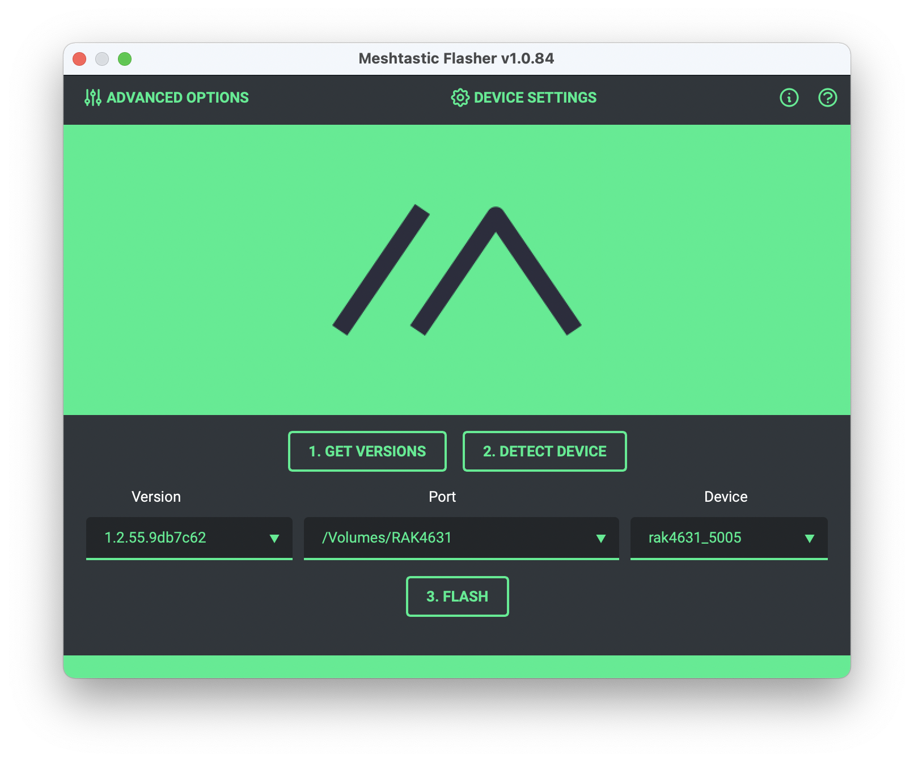
Task: Click the Meshtastic logo image
Action: (457, 270)
